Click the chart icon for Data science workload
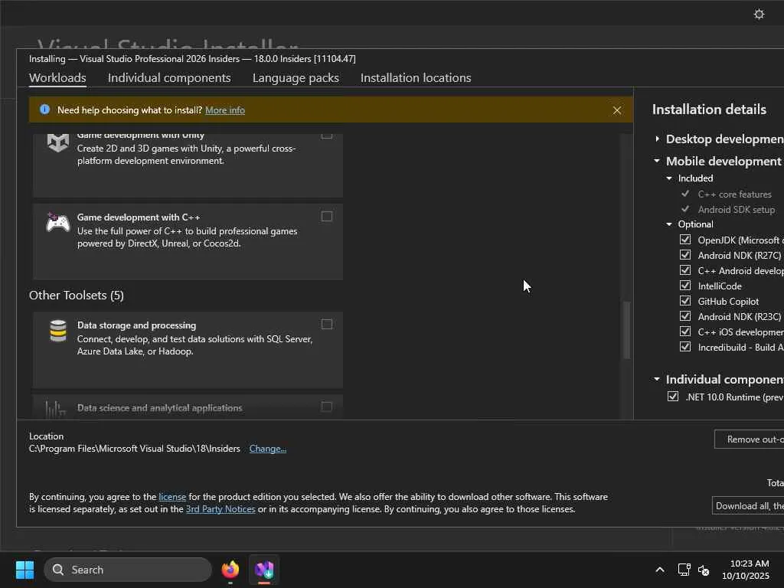This screenshot has width=784, height=588. click(55, 409)
